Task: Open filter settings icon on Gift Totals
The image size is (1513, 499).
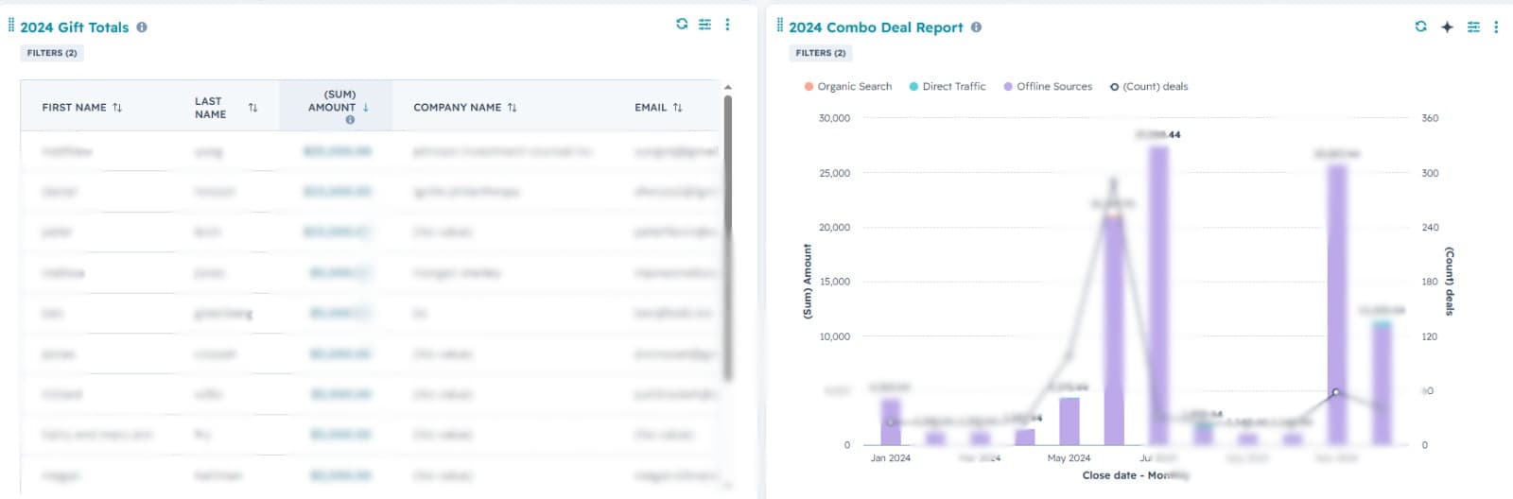Action: click(704, 25)
